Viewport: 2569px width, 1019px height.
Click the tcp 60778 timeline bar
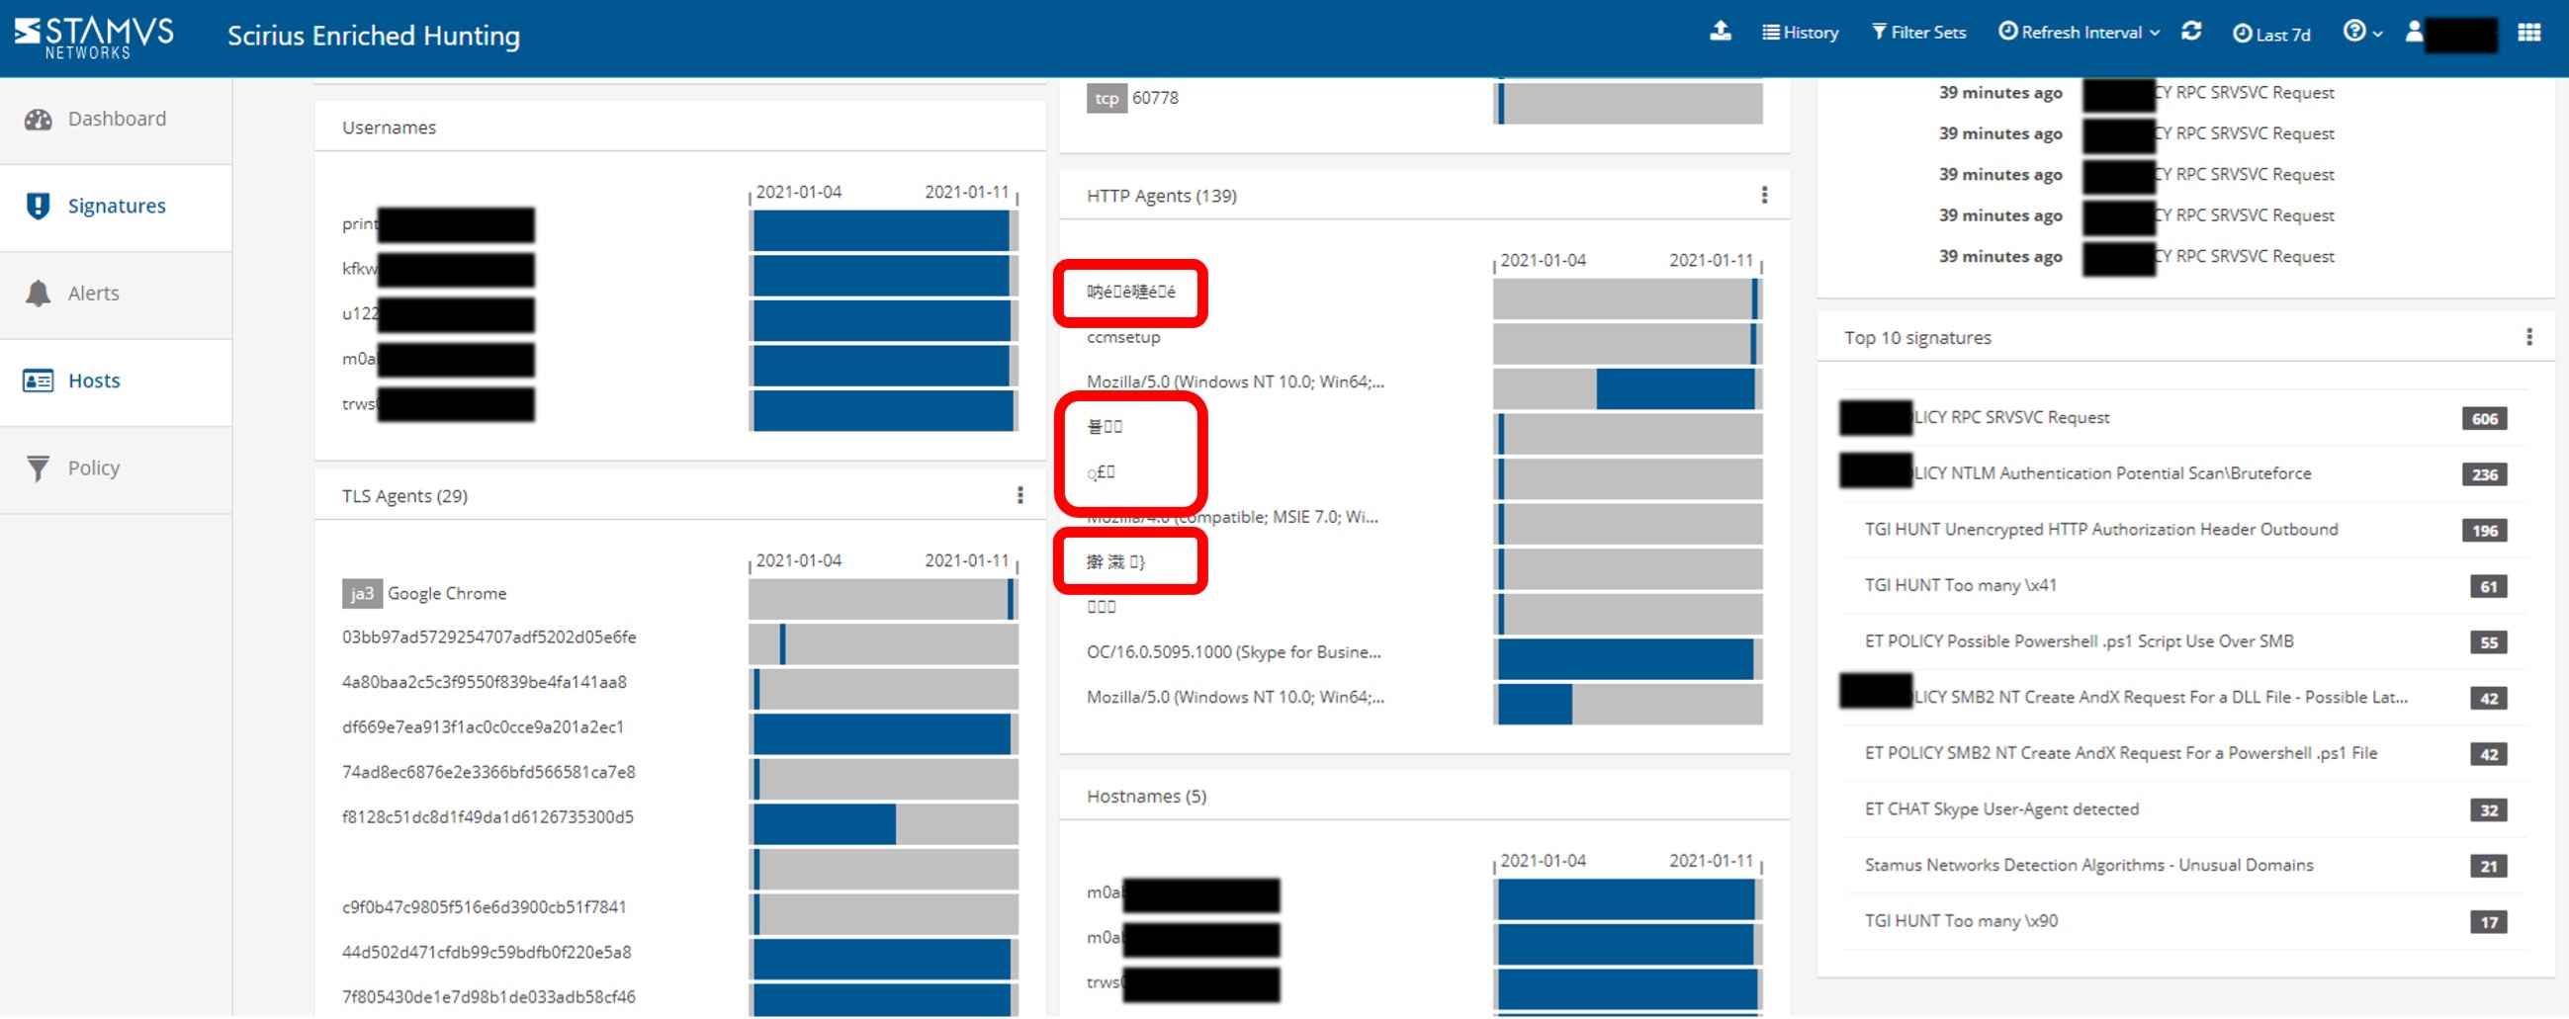[1627, 103]
